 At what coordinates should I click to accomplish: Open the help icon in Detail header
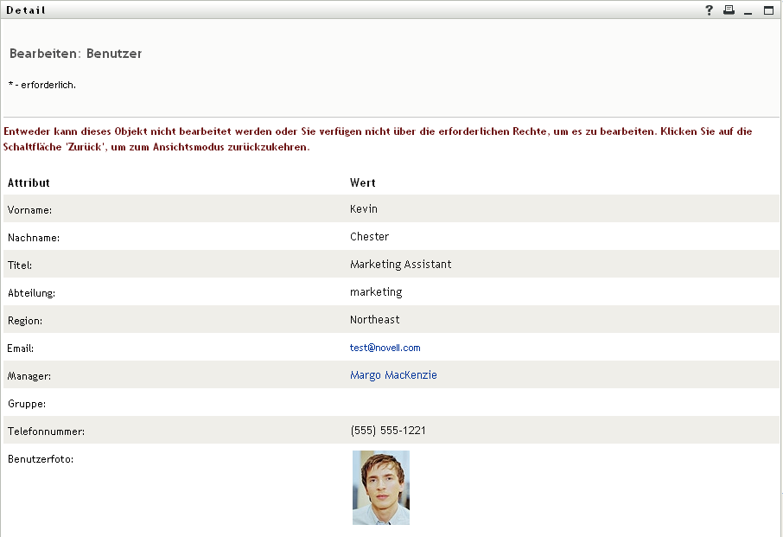(710, 10)
